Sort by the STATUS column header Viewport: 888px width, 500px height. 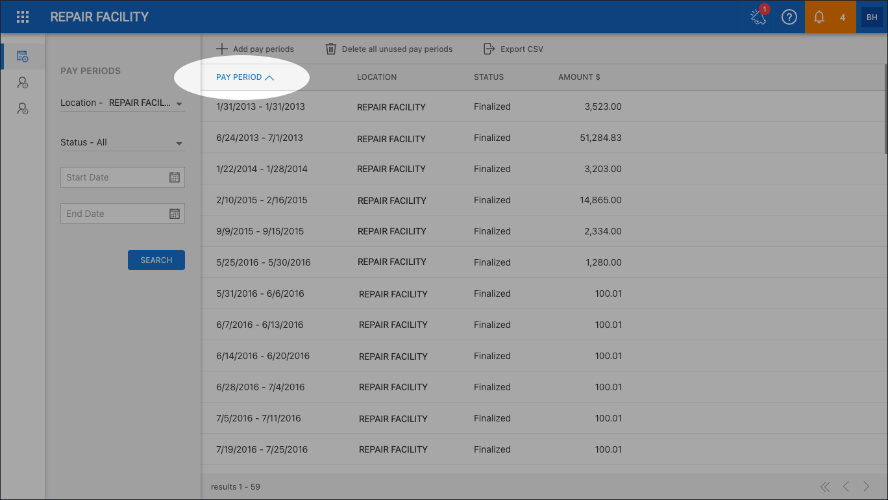tap(489, 77)
